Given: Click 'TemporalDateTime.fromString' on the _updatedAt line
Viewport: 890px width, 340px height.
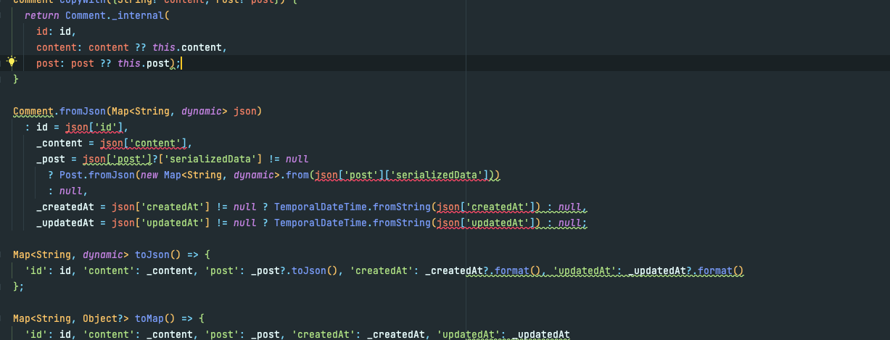Looking at the screenshot, I should click(352, 223).
